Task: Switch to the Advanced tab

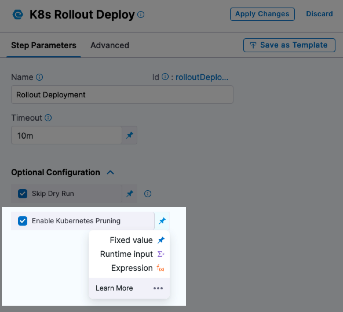Action: 110,45
